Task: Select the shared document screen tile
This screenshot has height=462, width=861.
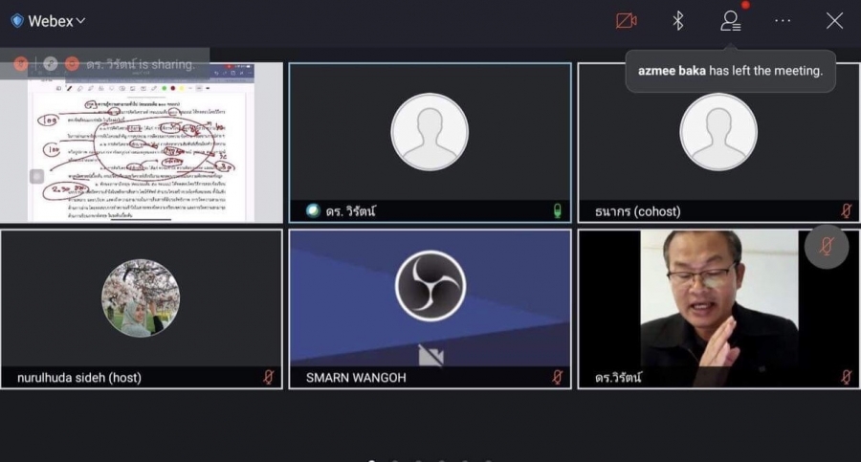Action: [x=142, y=142]
